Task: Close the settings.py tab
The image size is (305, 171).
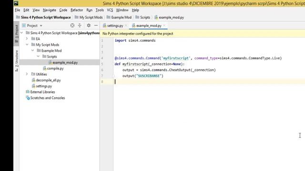Action: [x=126, y=25]
